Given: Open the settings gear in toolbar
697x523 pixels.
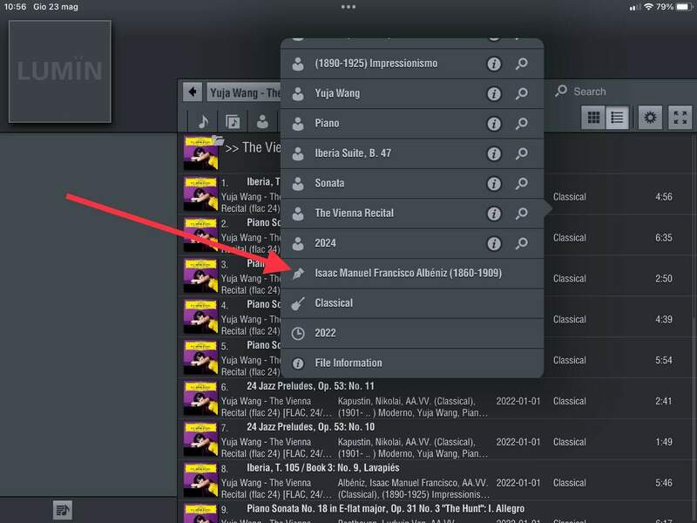Looking at the screenshot, I should tap(649, 119).
